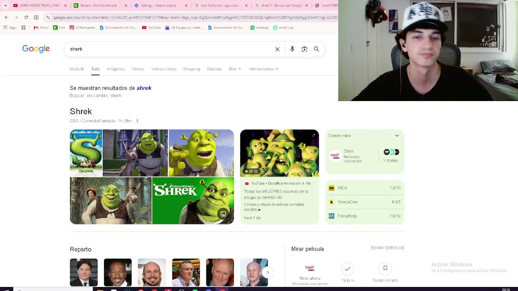Screen dimensions: 518x291
Task: Switch to Videos results
Action: coord(138,69)
